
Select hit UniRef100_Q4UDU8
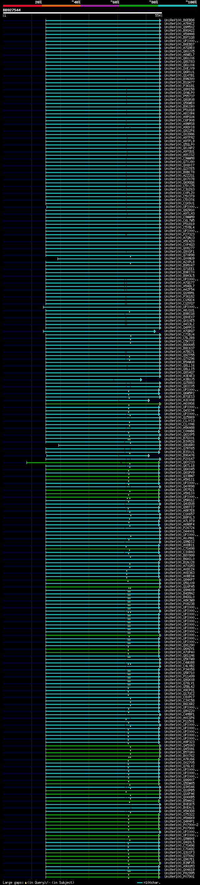click(x=179, y=504)
